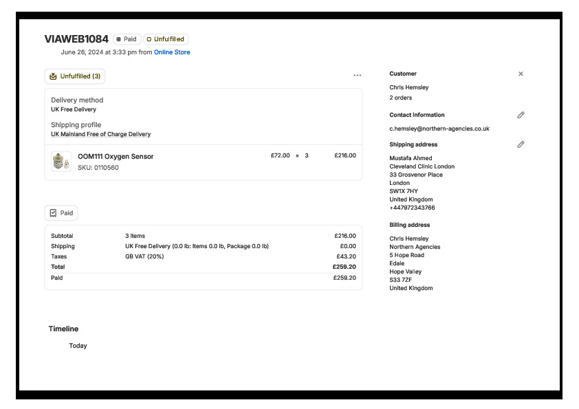Edit shipping address using pencil icon
The image size is (579, 409).
point(521,144)
